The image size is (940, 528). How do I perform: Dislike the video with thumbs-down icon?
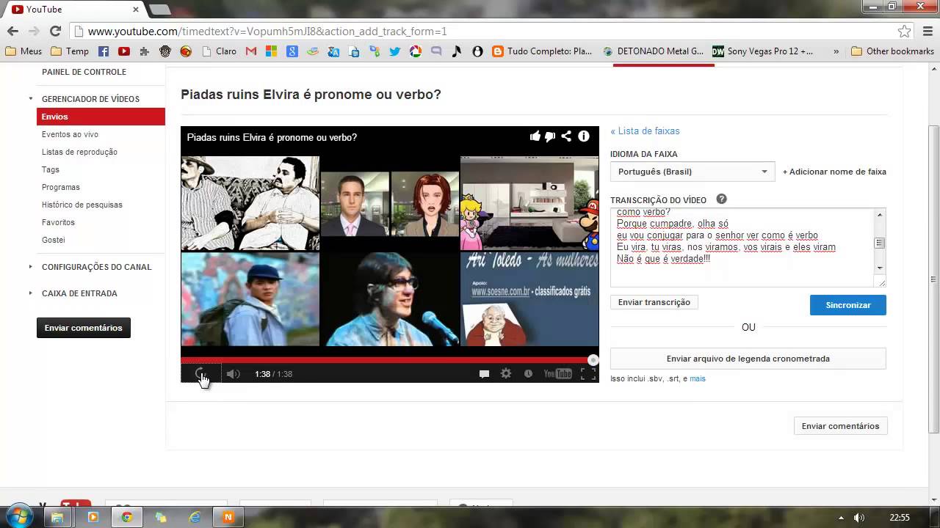click(550, 136)
